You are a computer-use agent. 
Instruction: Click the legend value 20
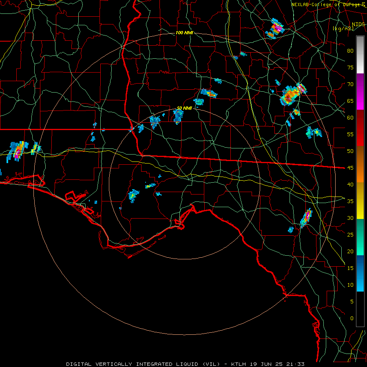click(x=350, y=252)
